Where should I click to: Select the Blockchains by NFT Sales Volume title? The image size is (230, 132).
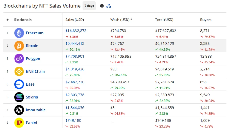pyautogui.click(x=42, y=6)
